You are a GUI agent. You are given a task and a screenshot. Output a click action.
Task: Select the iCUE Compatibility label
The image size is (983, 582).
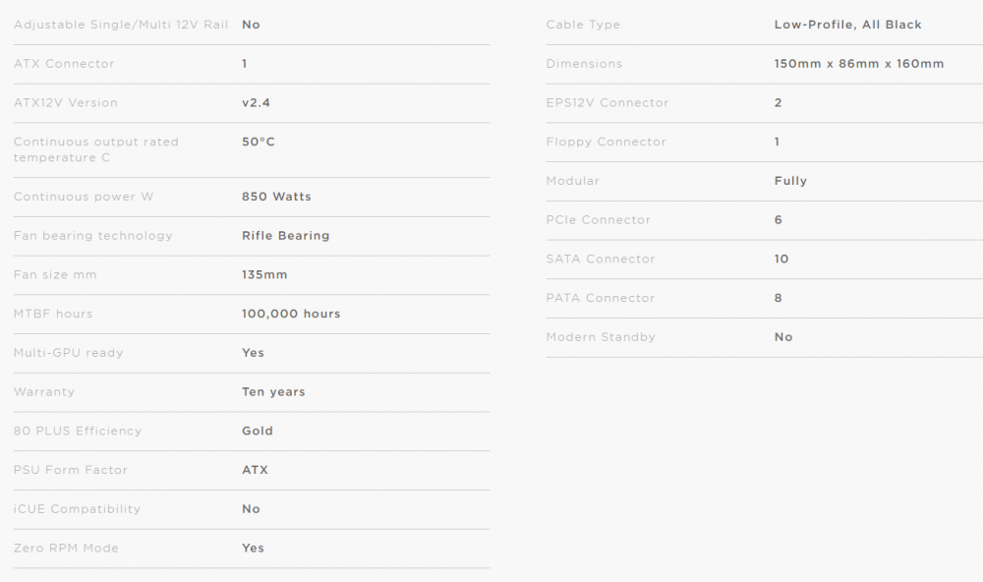pos(77,509)
